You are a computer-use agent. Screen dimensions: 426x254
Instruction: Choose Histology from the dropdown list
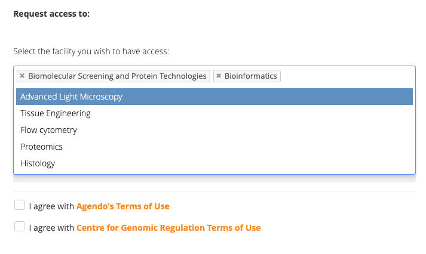[214, 163]
